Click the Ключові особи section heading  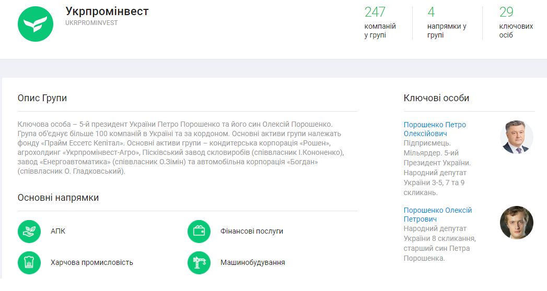436,98
